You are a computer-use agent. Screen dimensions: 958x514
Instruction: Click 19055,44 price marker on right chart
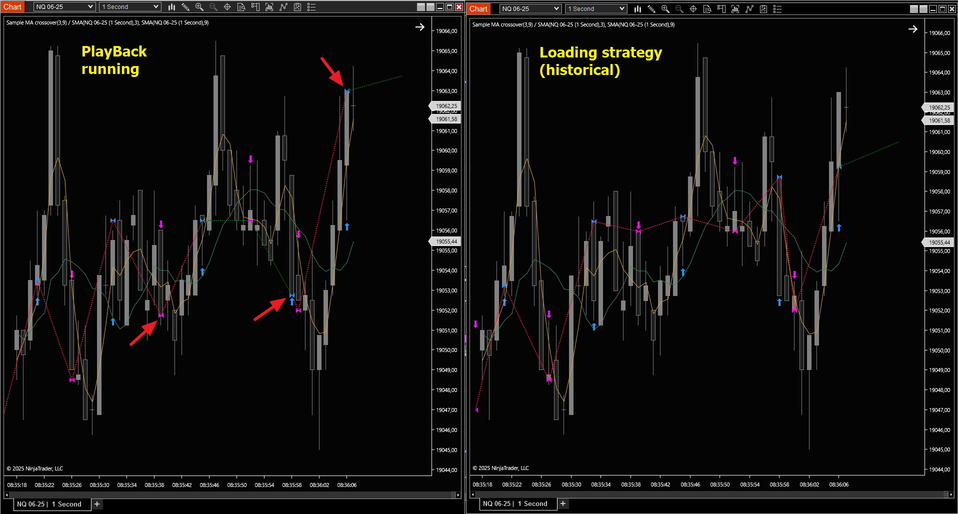pyautogui.click(x=937, y=242)
